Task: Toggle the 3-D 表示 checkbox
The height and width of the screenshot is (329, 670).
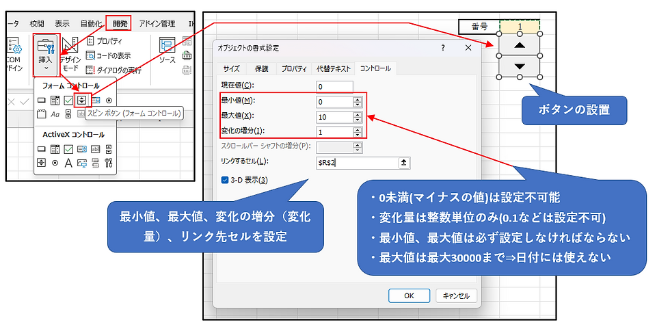Action: tap(225, 180)
